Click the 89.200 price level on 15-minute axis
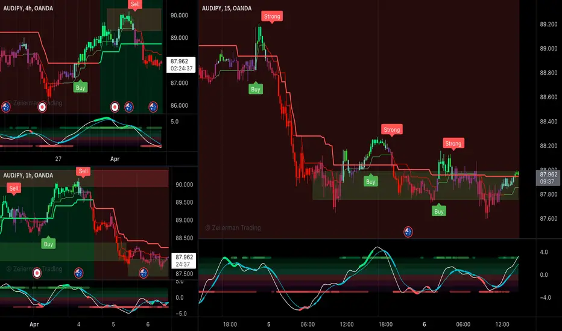562x331 pixels. point(548,24)
